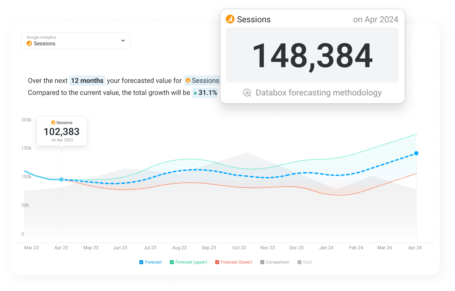The width and height of the screenshot is (455, 291).
Task: Click the Apr 23 axis label
Action: click(61, 248)
